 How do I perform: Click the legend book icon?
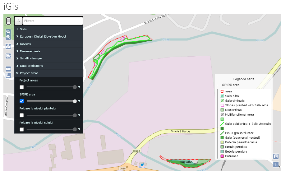point(275,156)
